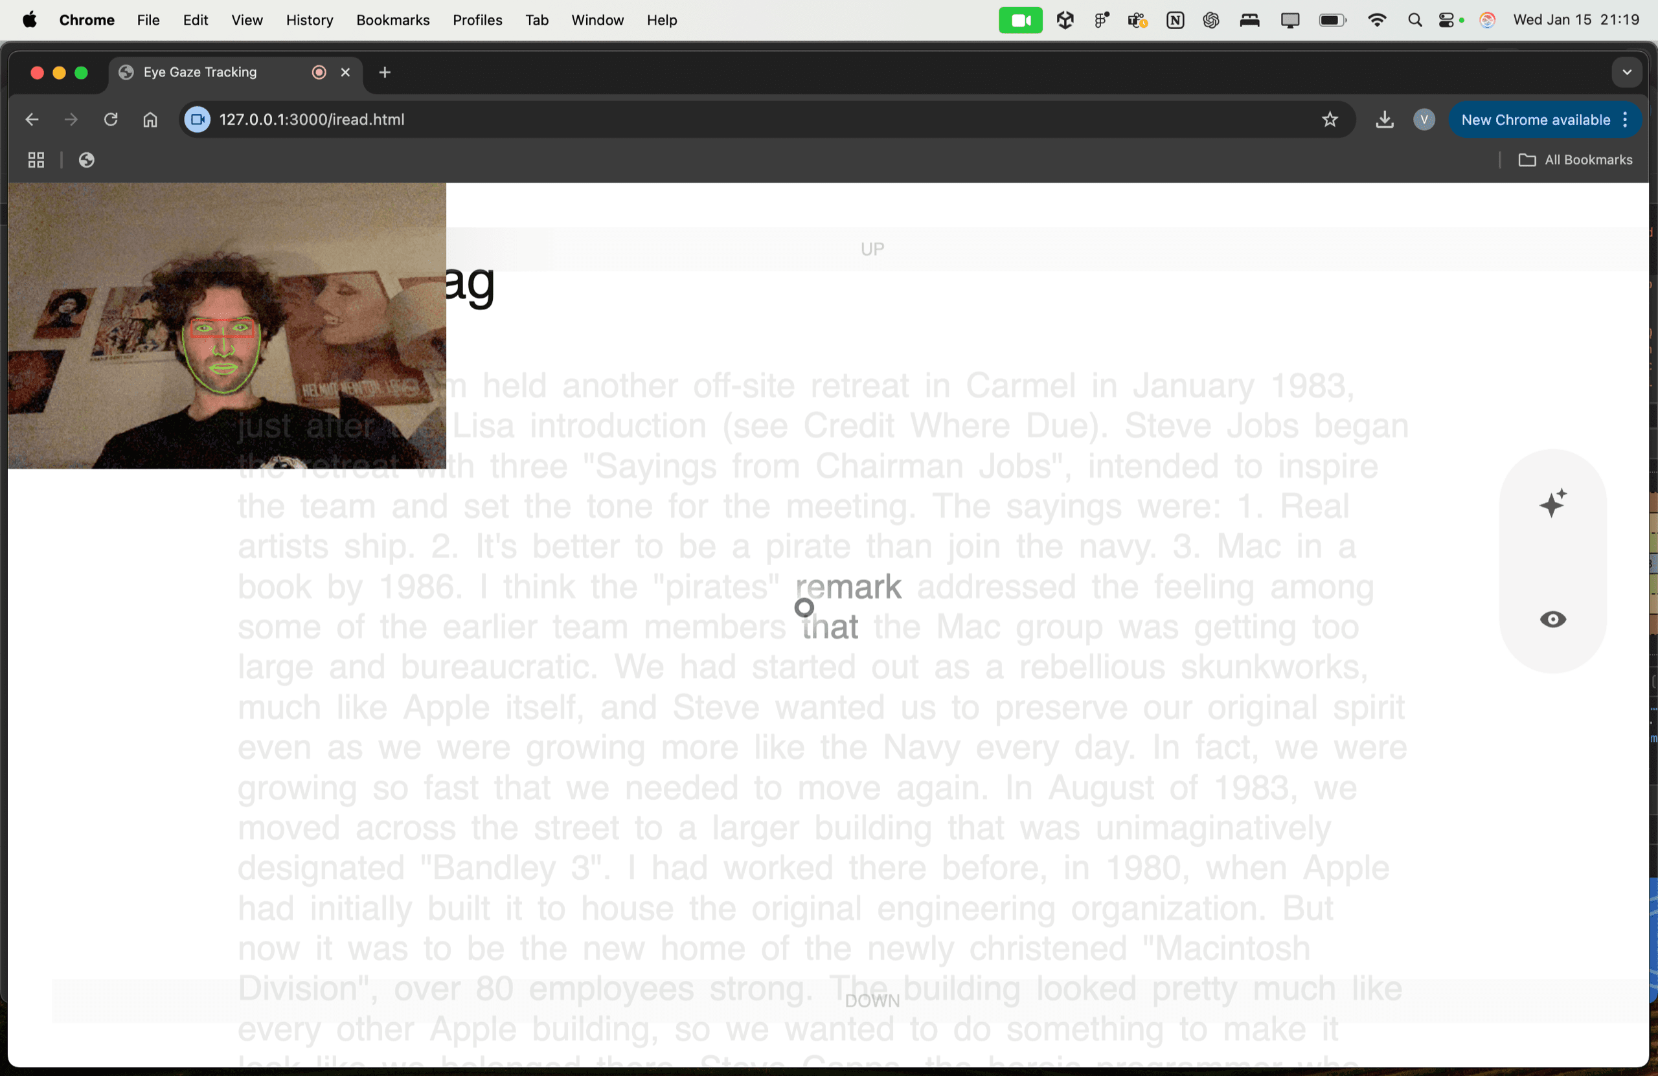Click the tab recording indicator
1658x1076 pixels.
319,73
